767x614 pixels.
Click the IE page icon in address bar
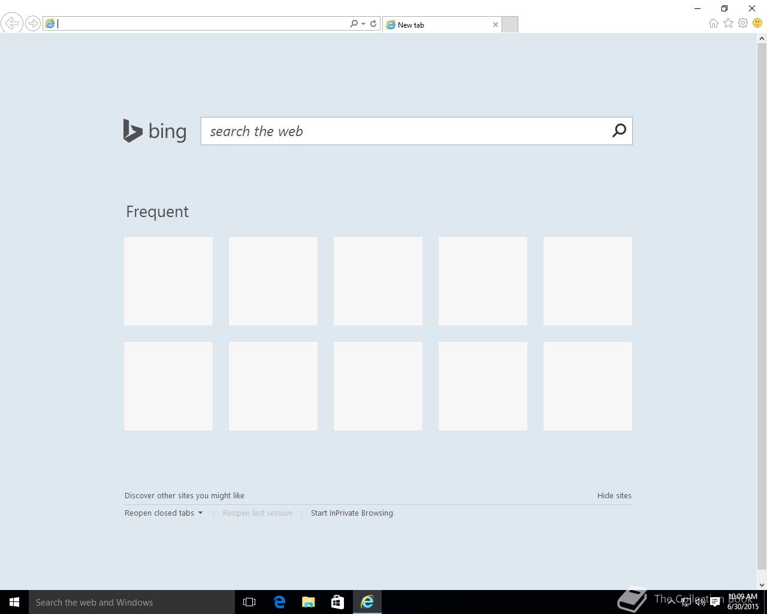click(50, 23)
